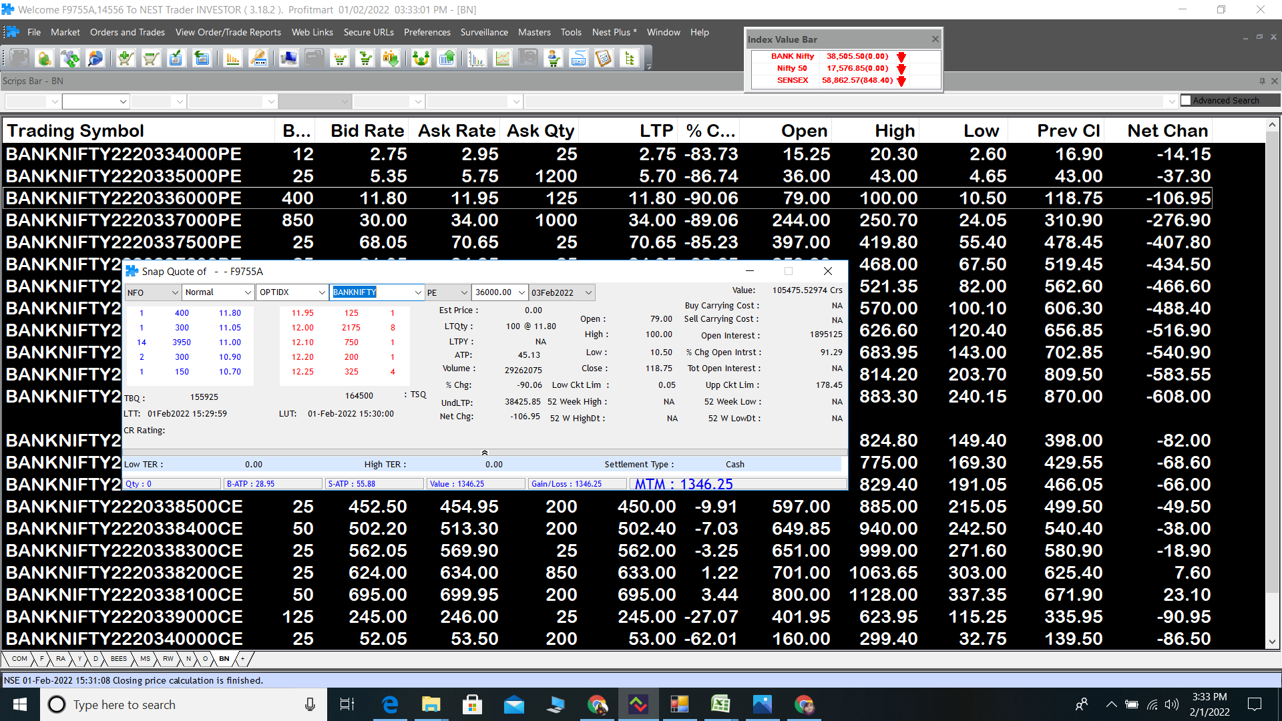This screenshot has width=1282, height=721.
Task: Click the Type here to search box
Action: click(184, 704)
